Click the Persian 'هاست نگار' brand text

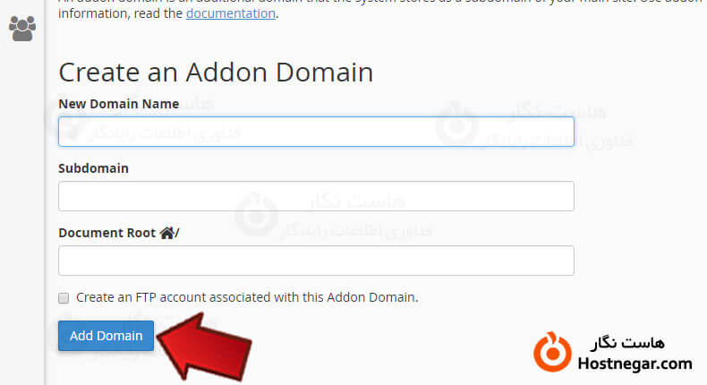627,343
